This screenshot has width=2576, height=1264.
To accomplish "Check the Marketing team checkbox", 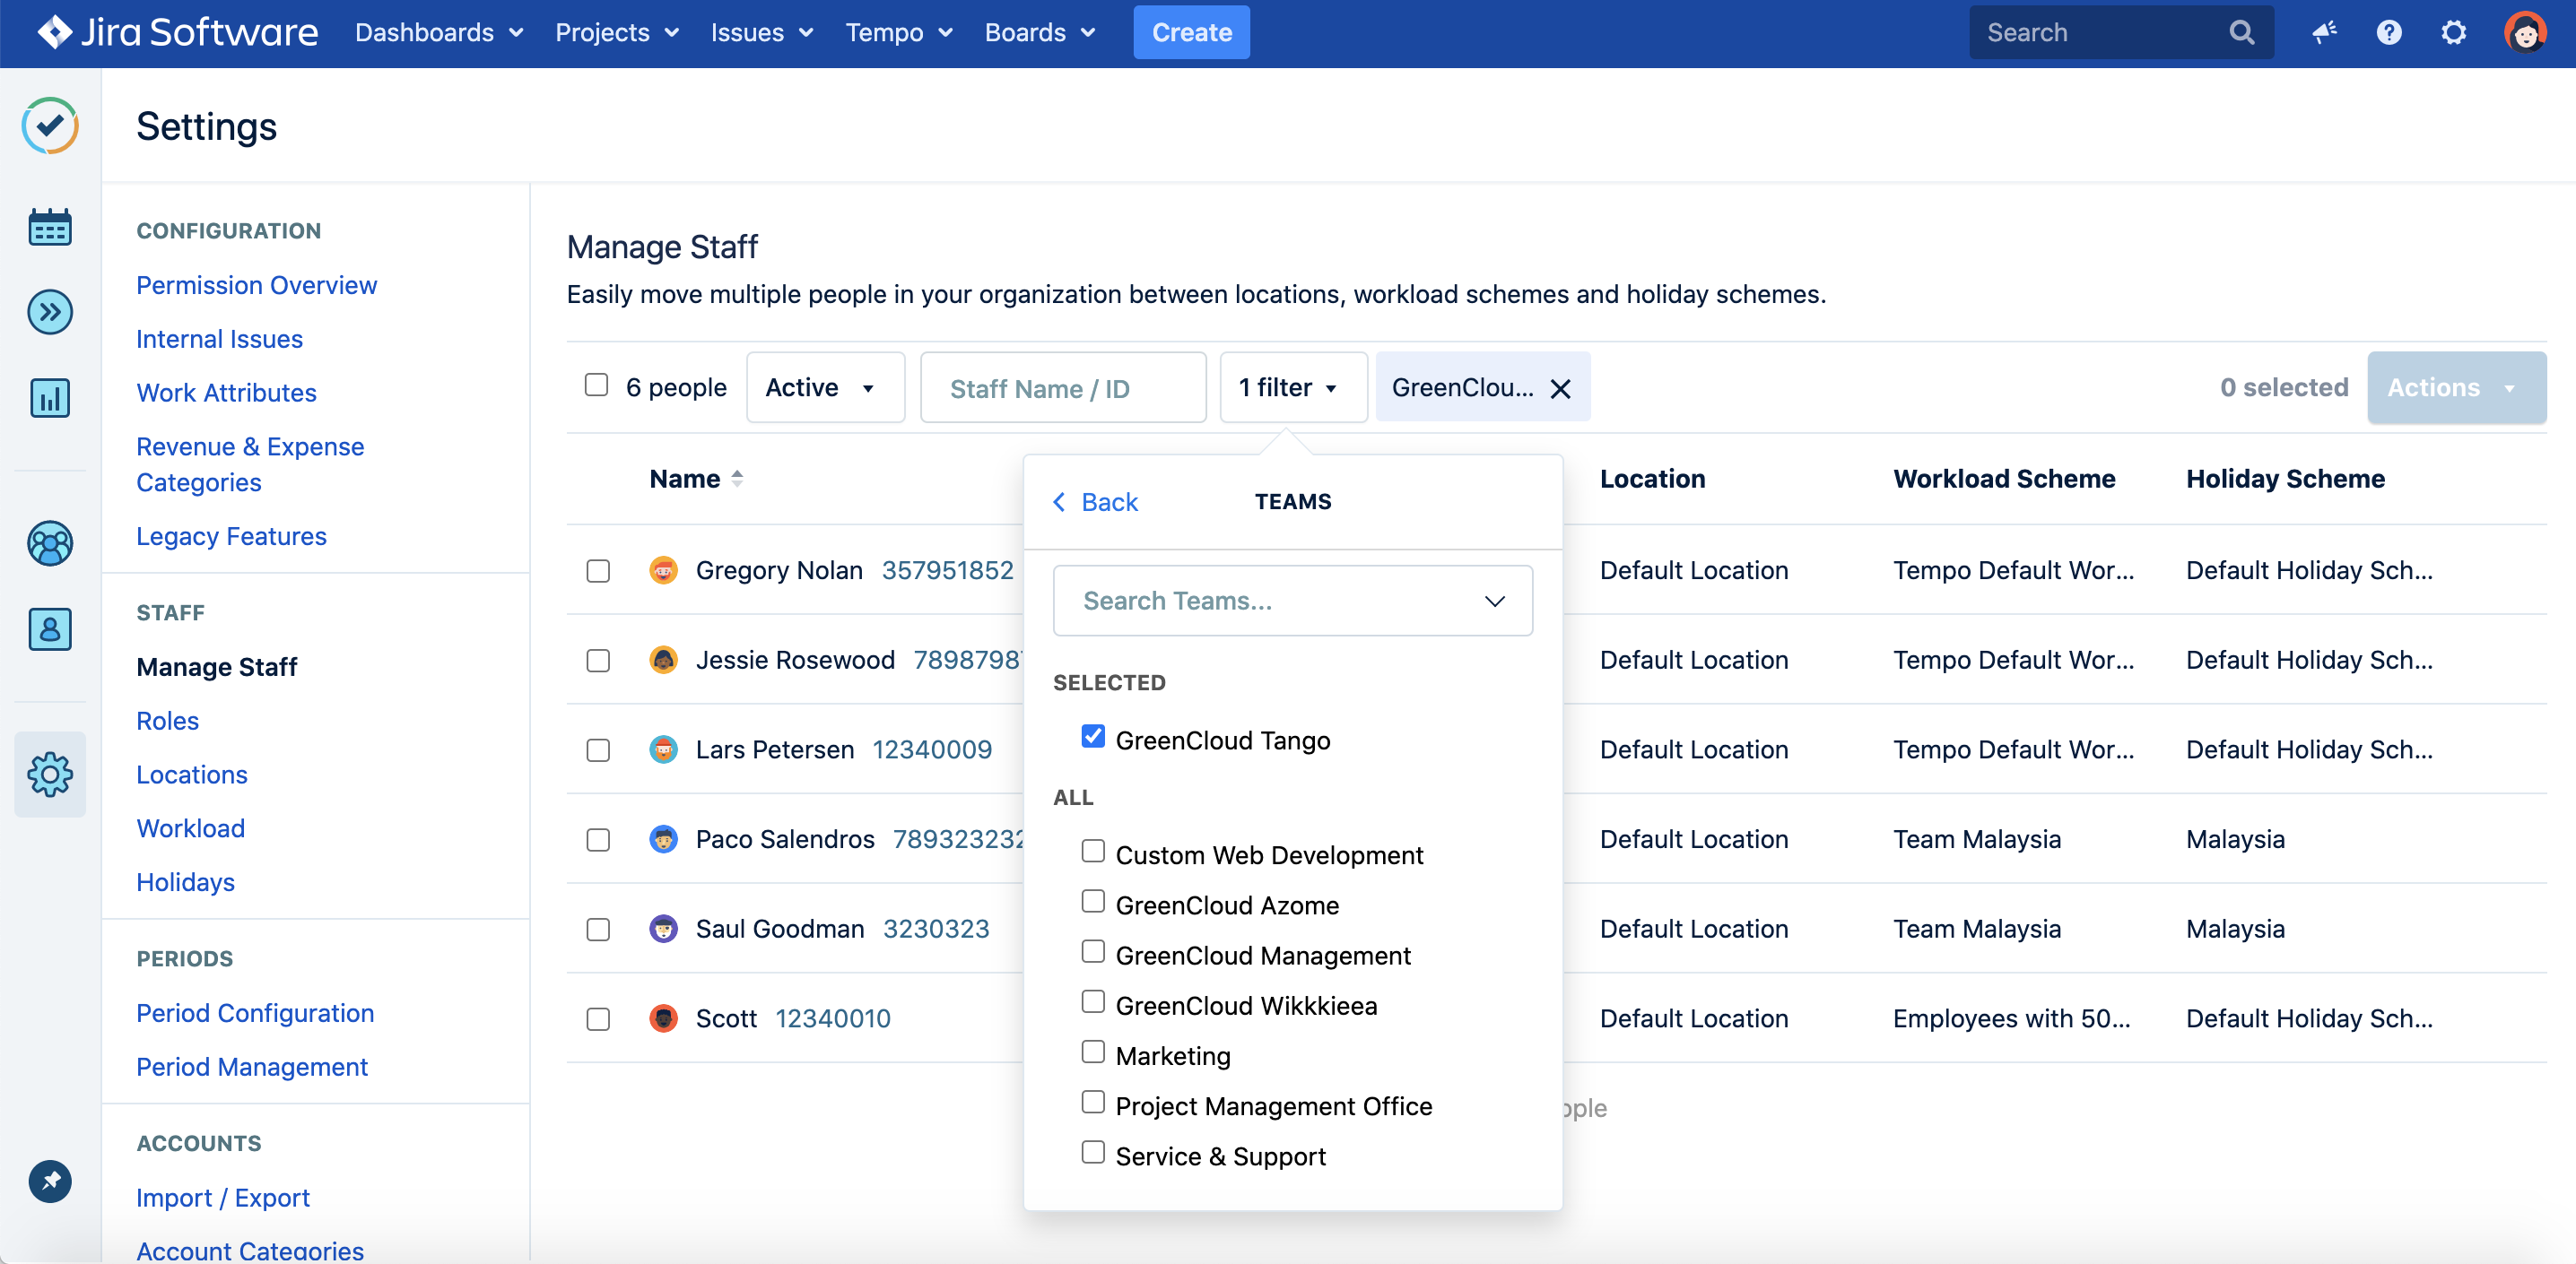I will pos(1093,1052).
